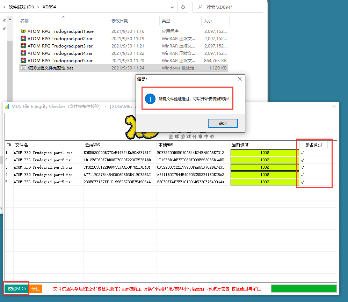Viewport: 348px width, 302px height.
Task: Select the part5.rar archive icon
Action: tap(23, 60)
